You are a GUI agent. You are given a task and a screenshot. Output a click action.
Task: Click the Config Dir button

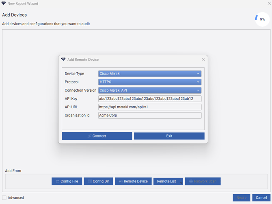99,181
